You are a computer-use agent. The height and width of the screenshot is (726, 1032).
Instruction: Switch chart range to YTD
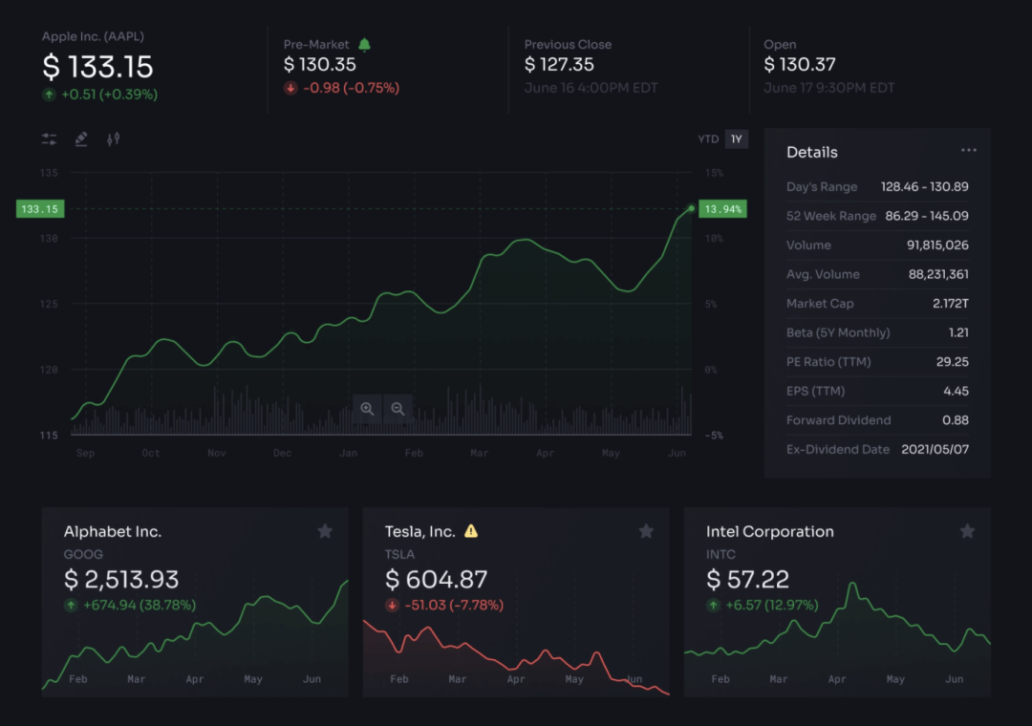click(x=708, y=139)
